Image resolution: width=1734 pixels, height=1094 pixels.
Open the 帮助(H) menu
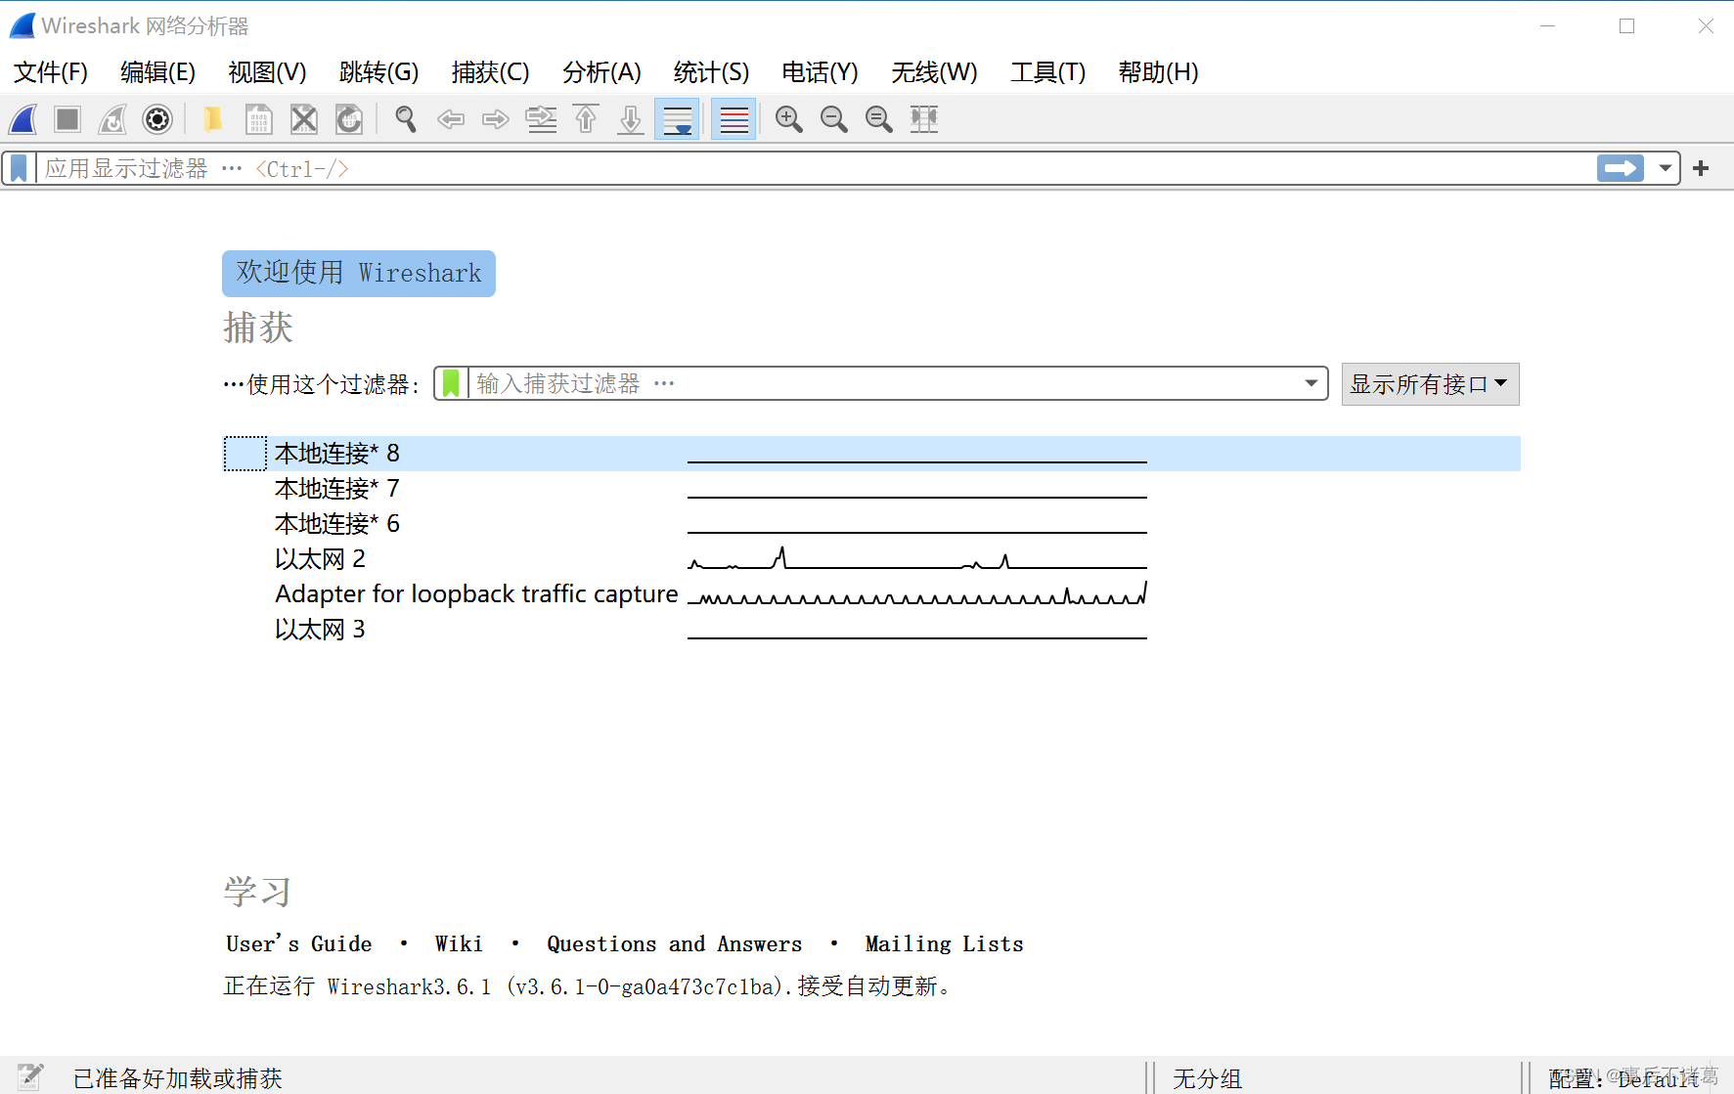[x=1158, y=72]
